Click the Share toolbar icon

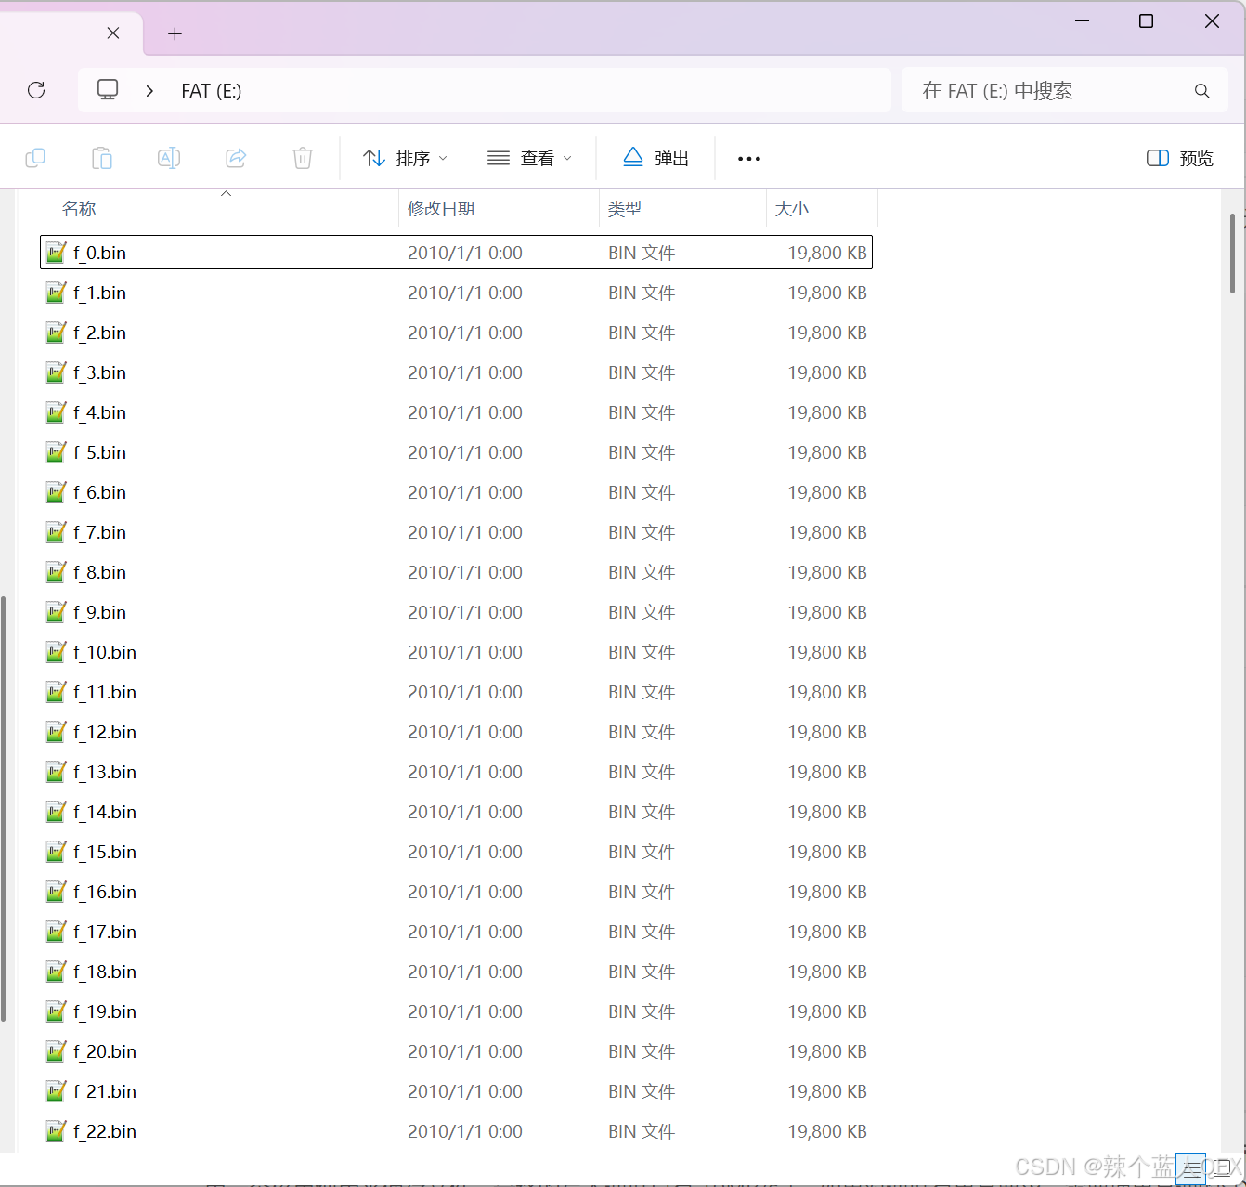click(x=236, y=158)
